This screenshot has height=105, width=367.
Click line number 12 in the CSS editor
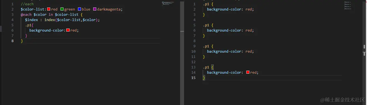pos(193,62)
